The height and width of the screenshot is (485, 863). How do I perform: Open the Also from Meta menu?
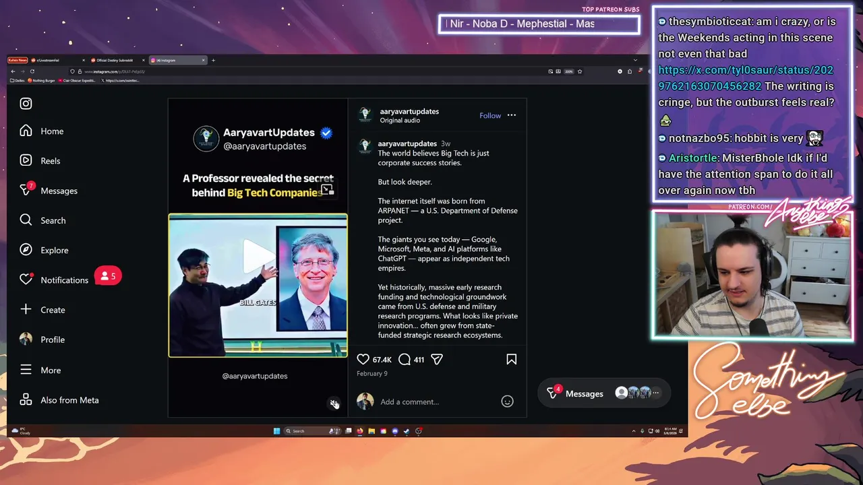click(x=59, y=400)
